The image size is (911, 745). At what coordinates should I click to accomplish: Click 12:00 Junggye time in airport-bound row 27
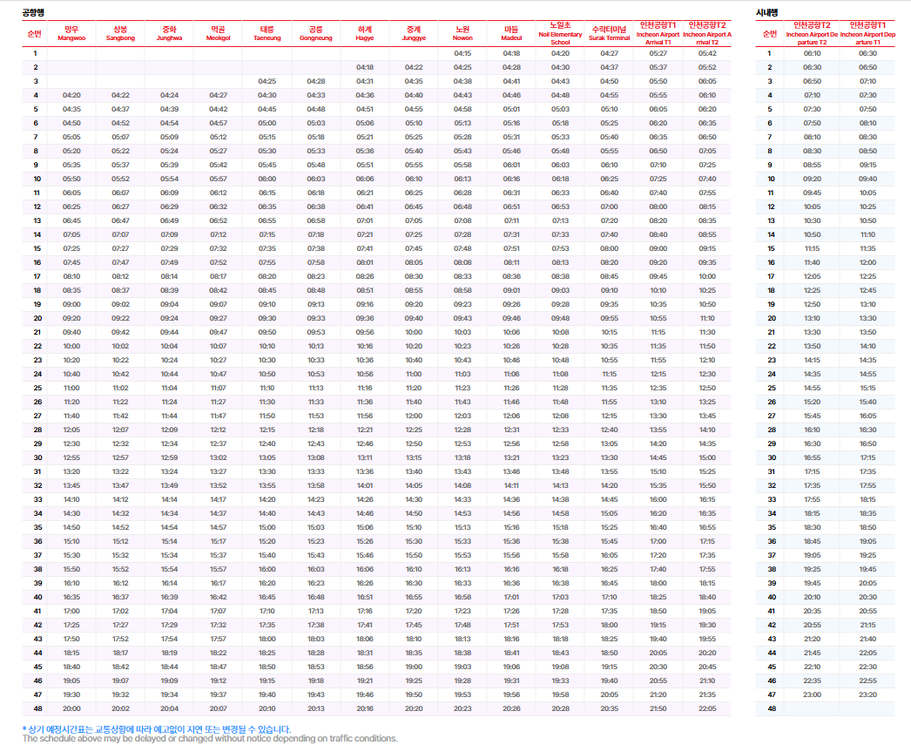coord(414,417)
